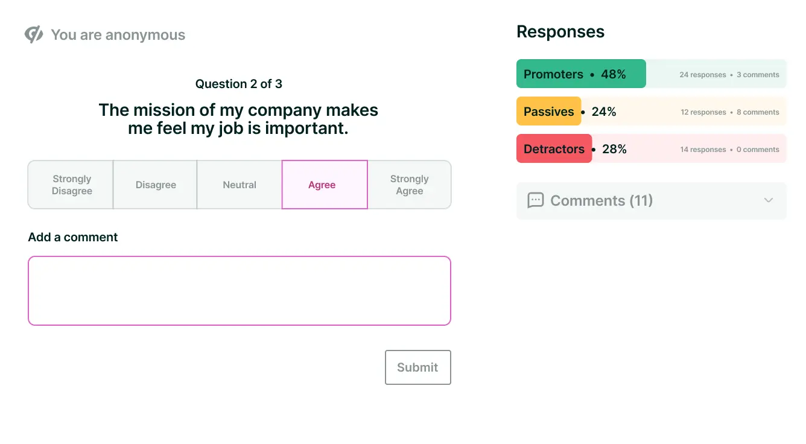The image size is (806, 444).
Task: Click the yellow Passives bar
Action: point(548,111)
